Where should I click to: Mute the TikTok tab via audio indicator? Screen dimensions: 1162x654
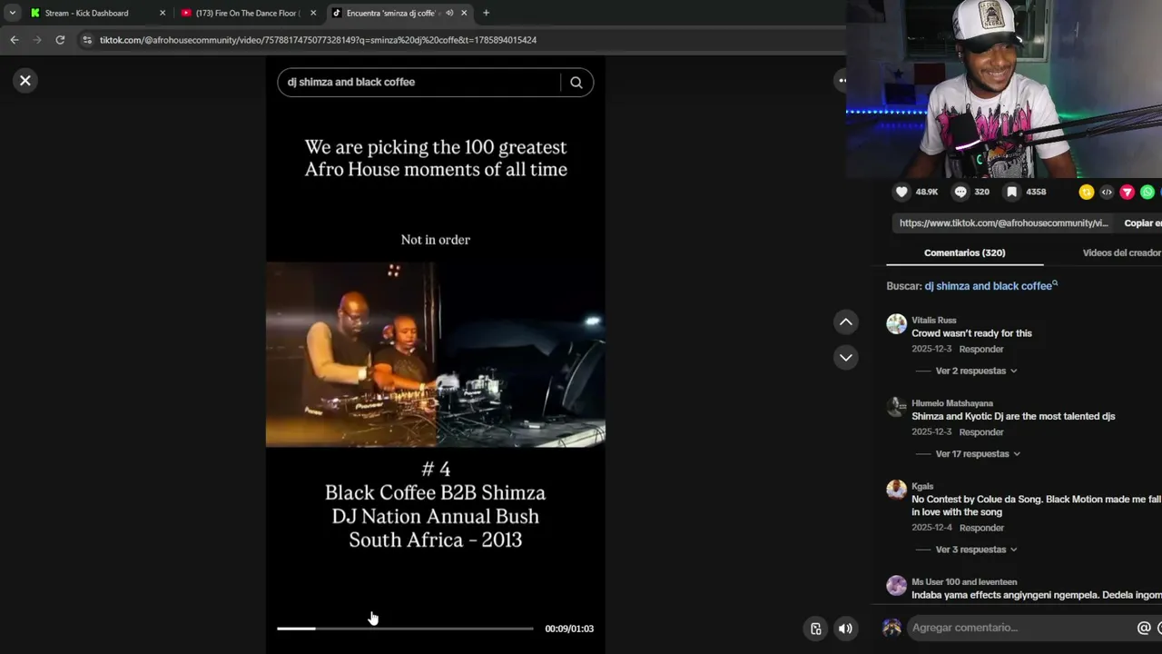tap(449, 14)
